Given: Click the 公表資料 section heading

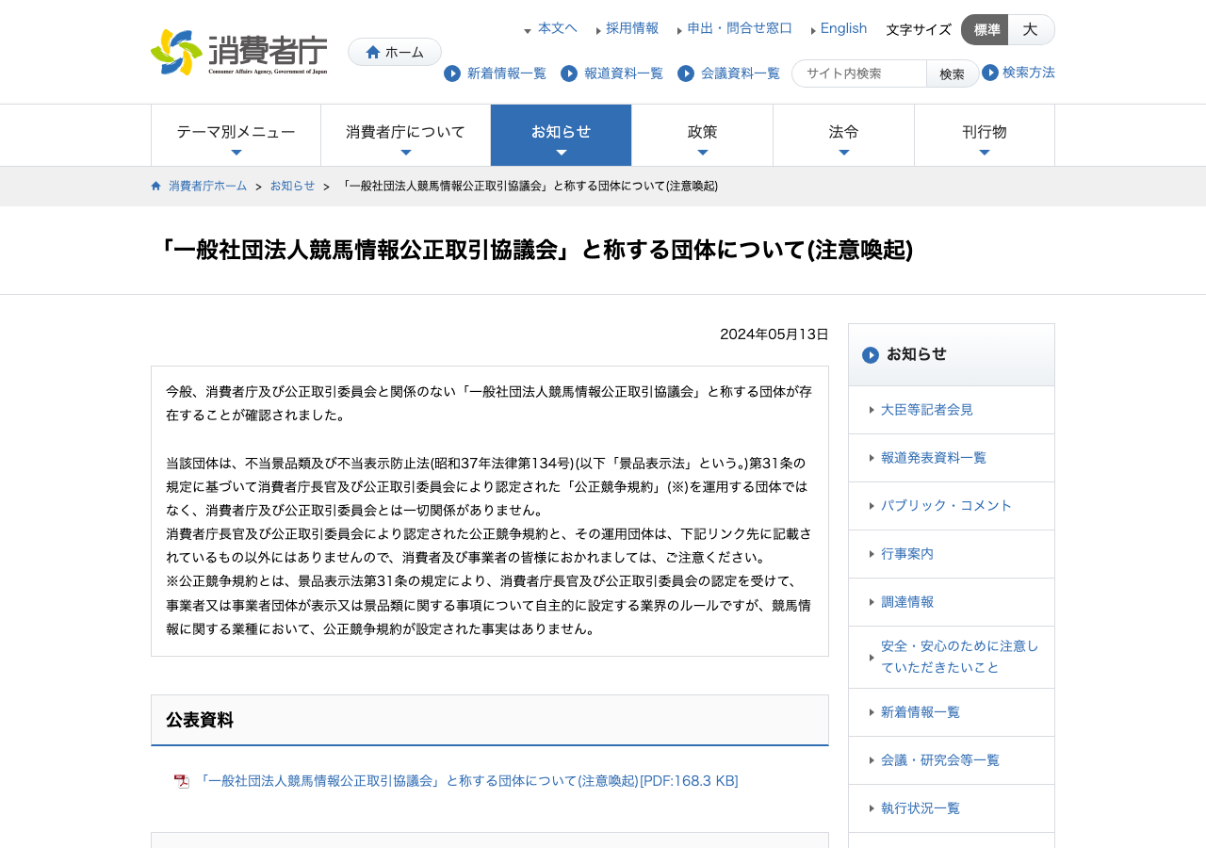Looking at the screenshot, I should [200, 720].
